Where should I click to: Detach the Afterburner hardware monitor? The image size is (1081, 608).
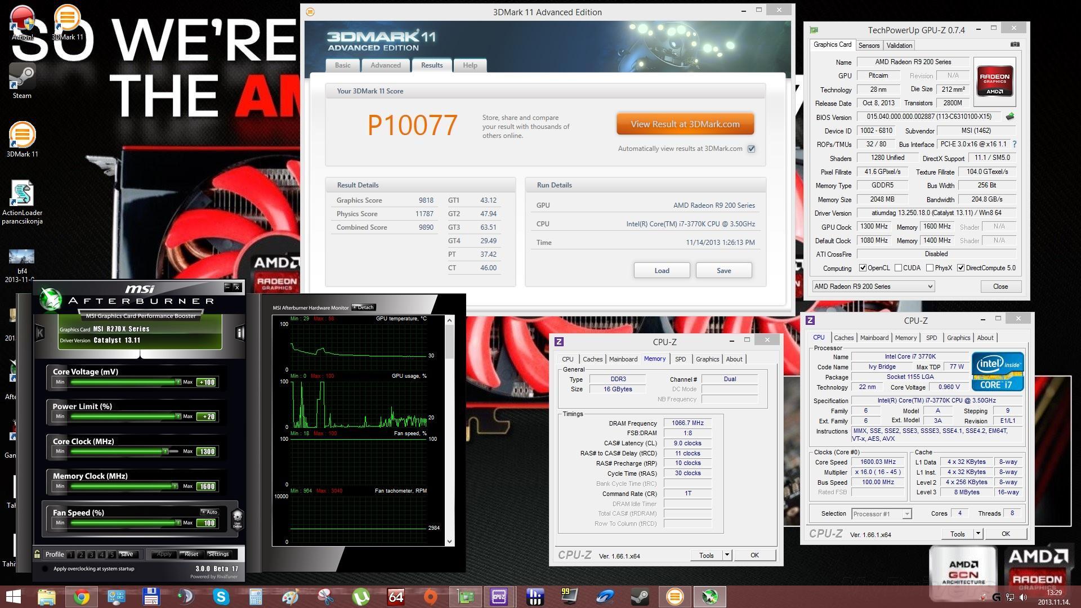pos(364,307)
